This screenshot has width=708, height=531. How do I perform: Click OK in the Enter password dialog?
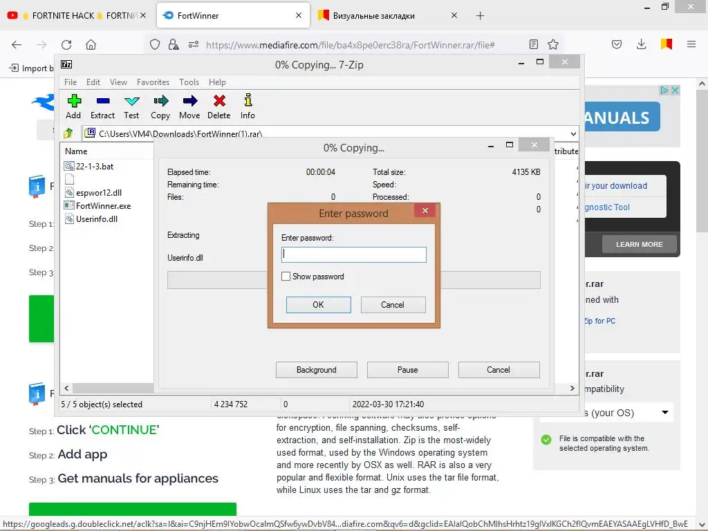(318, 305)
